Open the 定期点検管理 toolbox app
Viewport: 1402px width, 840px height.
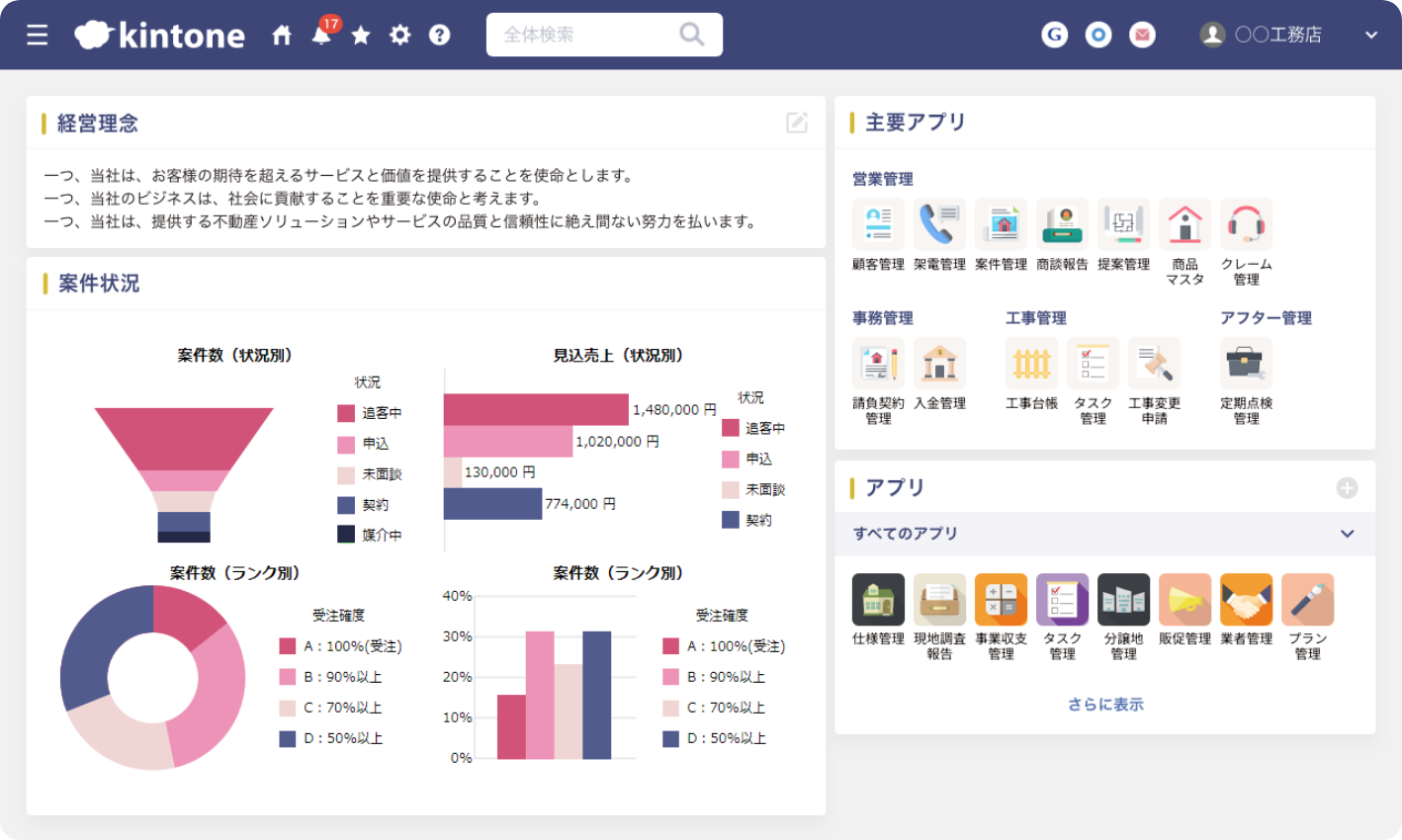1246,364
